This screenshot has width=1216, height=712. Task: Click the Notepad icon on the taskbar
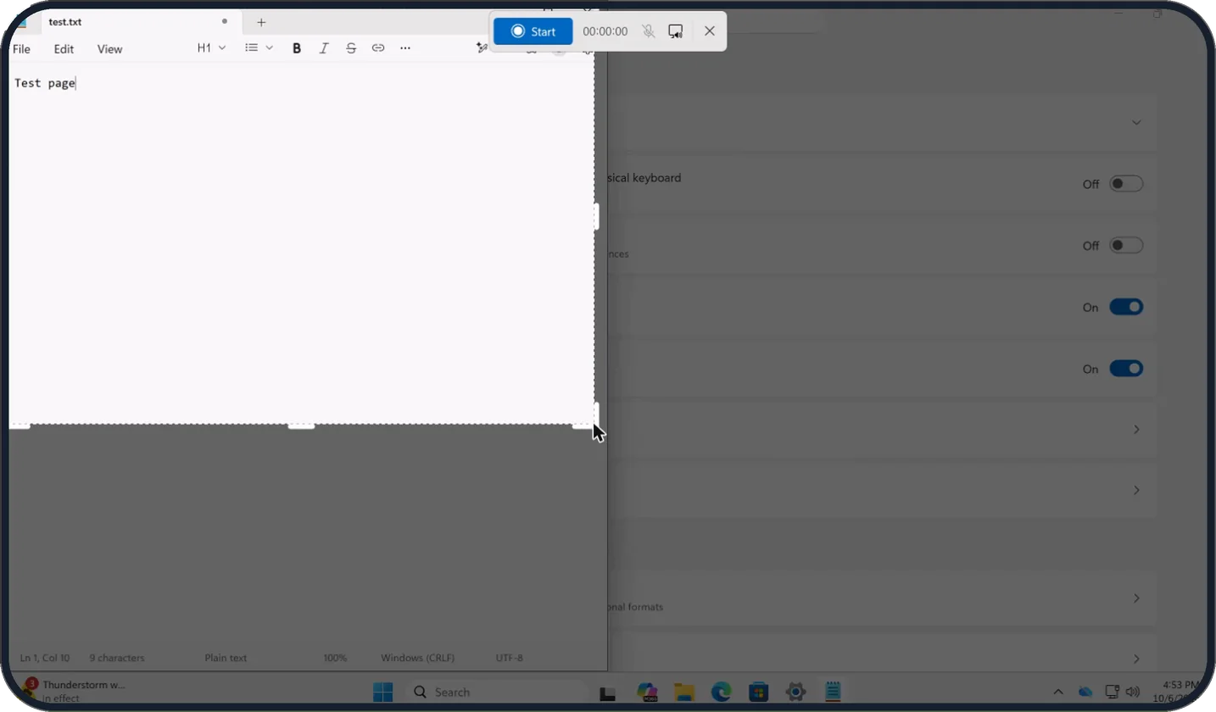[833, 692]
